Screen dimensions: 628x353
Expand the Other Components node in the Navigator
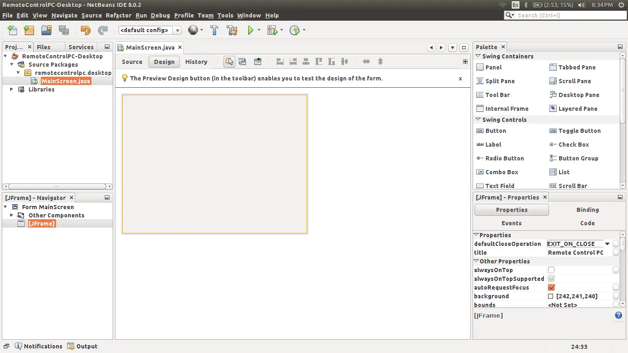pyautogui.click(x=12, y=215)
